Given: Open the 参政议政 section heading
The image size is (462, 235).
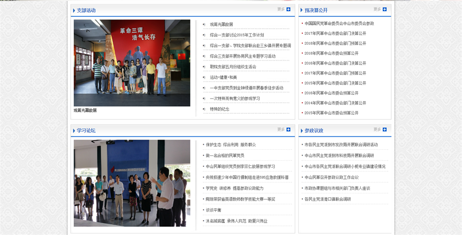Looking at the screenshot, I should click(314, 130).
